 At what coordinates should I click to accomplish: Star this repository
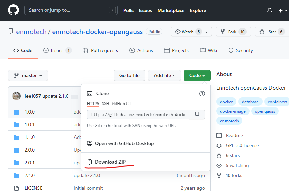pyautogui.click(x=272, y=32)
